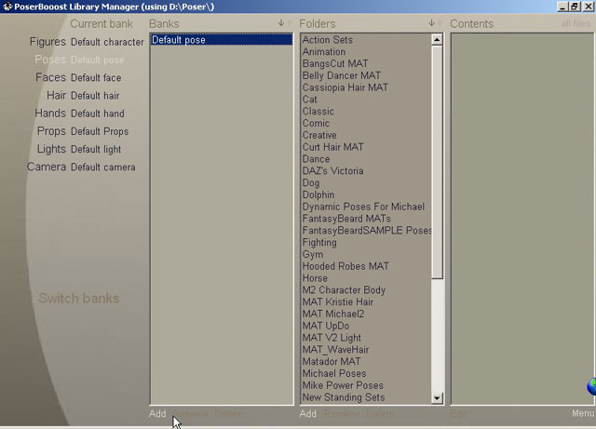The width and height of the screenshot is (596, 429).
Task: Click Add under the Folders list
Action: (x=307, y=413)
